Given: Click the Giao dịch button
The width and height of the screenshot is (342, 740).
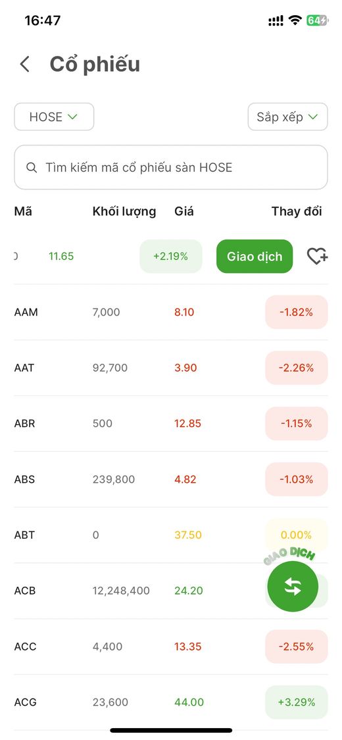Looking at the screenshot, I should (255, 257).
